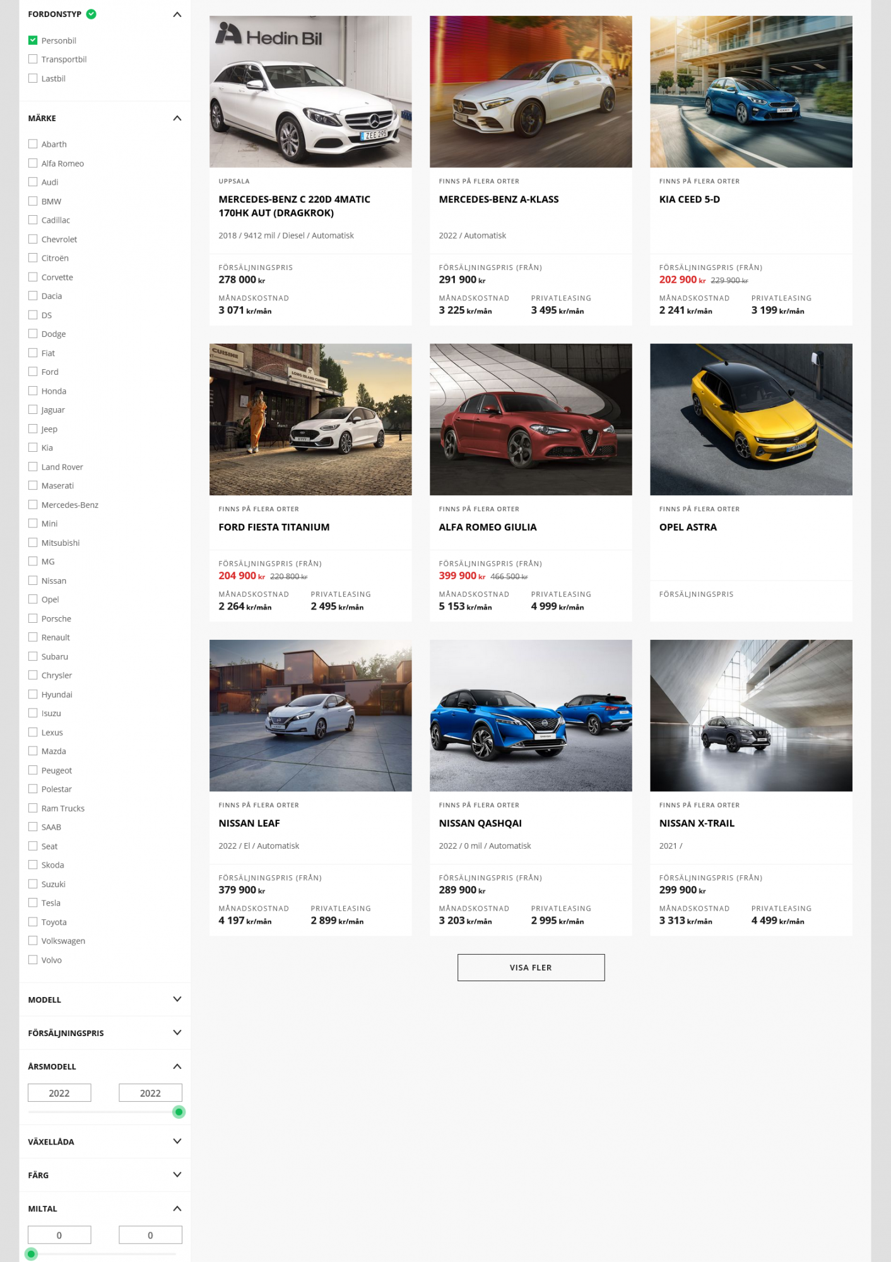Viewport: 891px width, 1262px height.
Task: Select the Polestar checkbox
Action: pyautogui.click(x=33, y=789)
